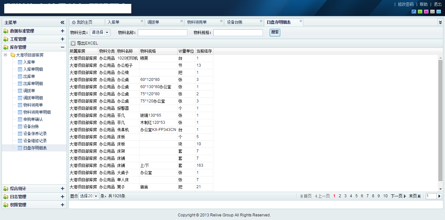
Task: Collapse the 大港项目部库房 tree node
Action: (x=6, y=55)
